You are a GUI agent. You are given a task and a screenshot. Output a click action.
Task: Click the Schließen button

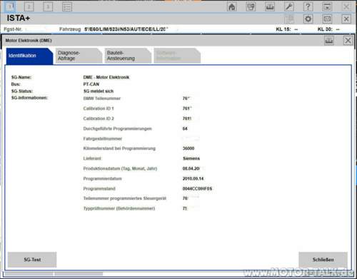pos(323,260)
